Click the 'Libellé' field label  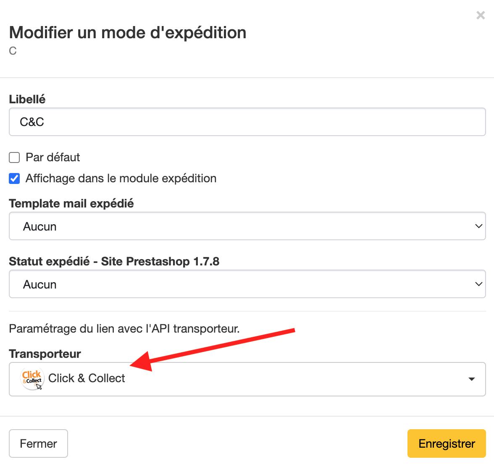27,99
